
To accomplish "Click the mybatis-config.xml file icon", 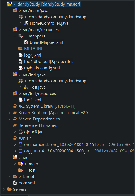I will click(21, 68).
